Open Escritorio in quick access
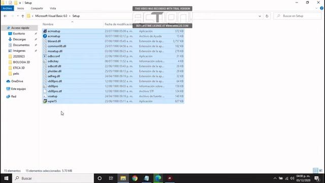The width and height of the screenshot is (325, 183). [19, 34]
